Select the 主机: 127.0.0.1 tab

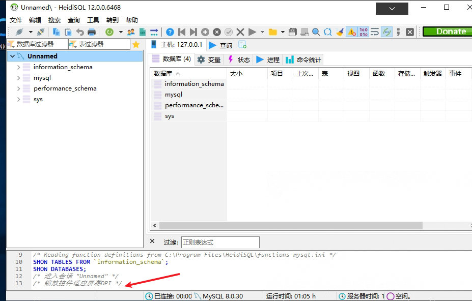point(177,45)
